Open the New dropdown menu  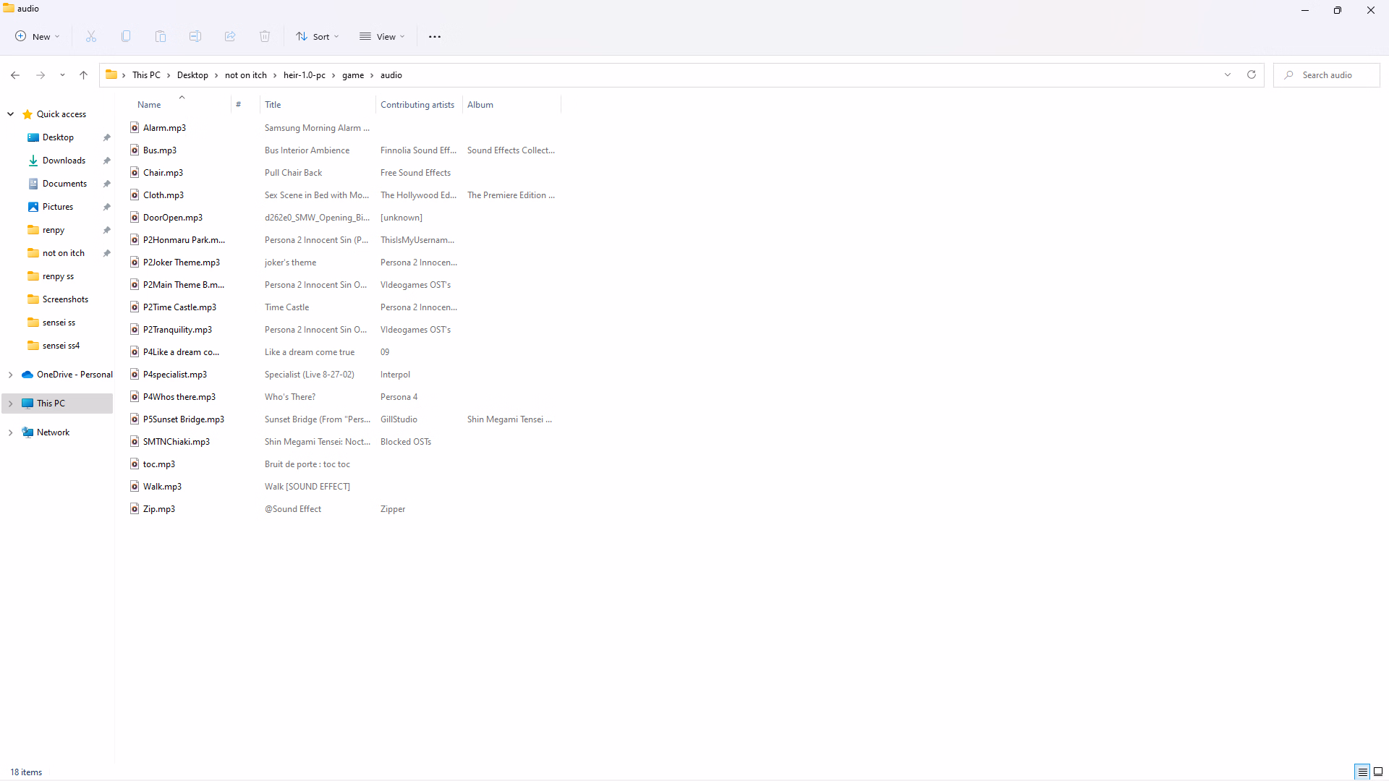pyautogui.click(x=38, y=36)
